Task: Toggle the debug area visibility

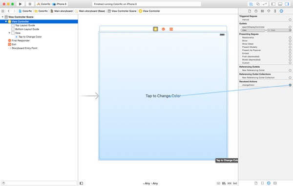Action: (x=280, y=4)
